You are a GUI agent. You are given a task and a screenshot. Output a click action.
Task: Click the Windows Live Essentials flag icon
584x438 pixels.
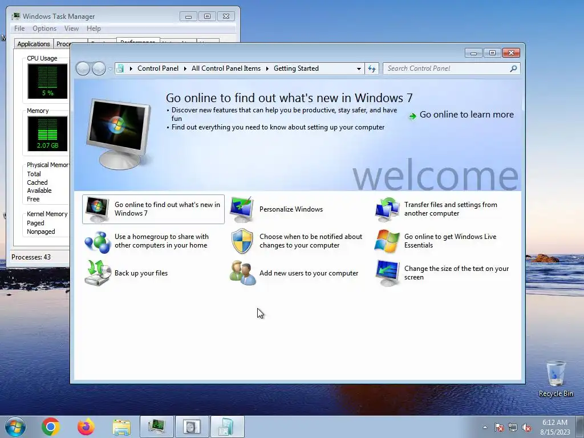(x=387, y=241)
